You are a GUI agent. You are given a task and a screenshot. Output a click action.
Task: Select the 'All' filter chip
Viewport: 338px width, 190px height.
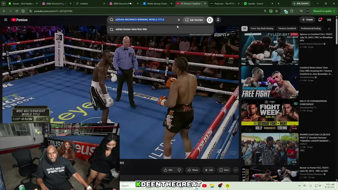[245, 28]
